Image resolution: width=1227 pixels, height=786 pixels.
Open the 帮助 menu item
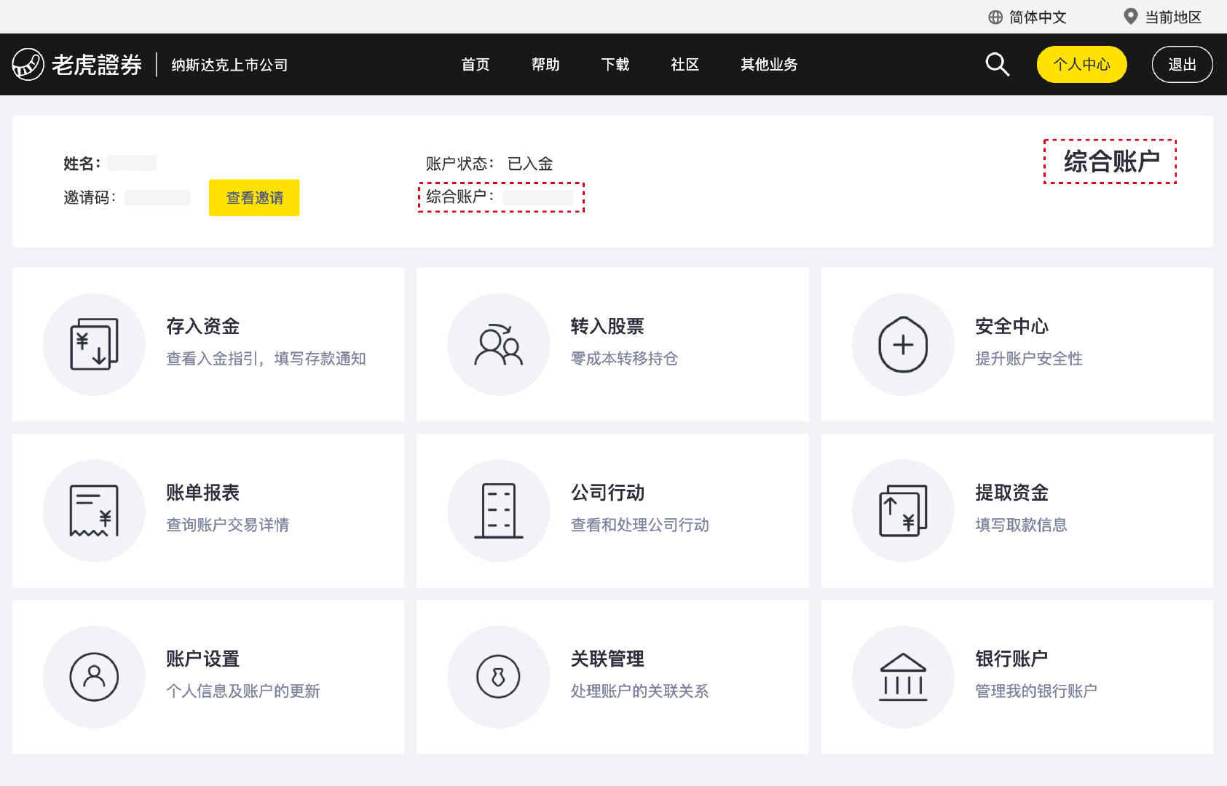click(545, 65)
